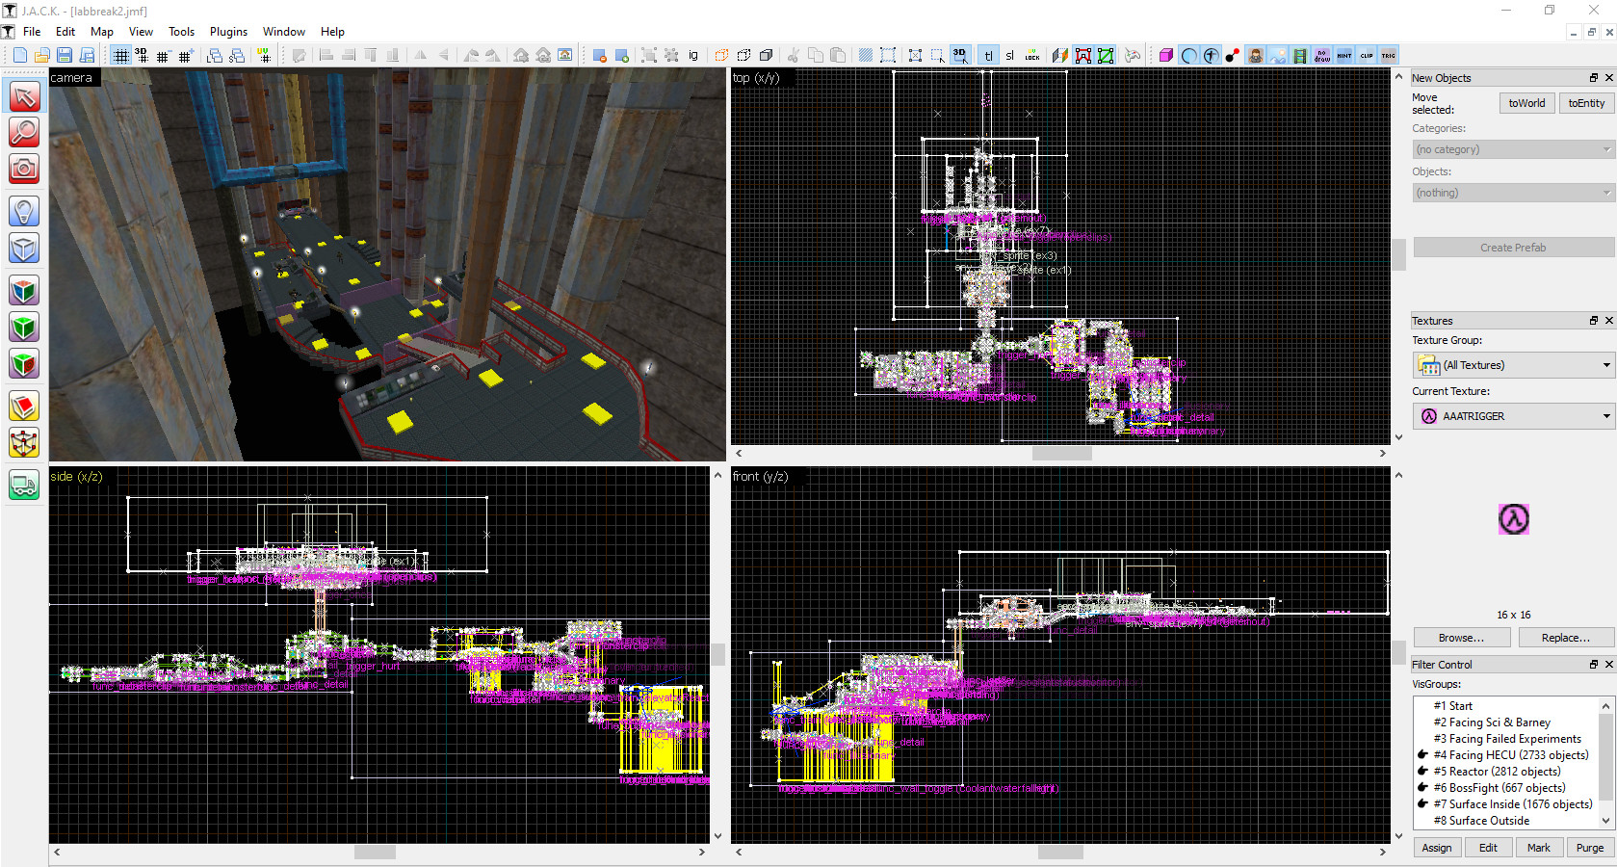This screenshot has height=867, width=1617.
Task: Click the Purge visgroups button
Action: coord(1590,848)
